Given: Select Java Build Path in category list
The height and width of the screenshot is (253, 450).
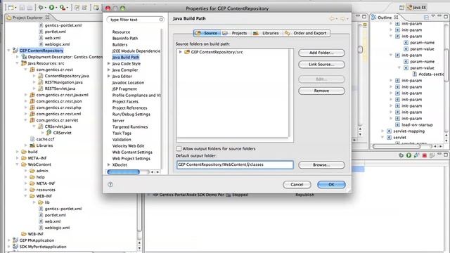Looking at the screenshot, I should [126, 58].
